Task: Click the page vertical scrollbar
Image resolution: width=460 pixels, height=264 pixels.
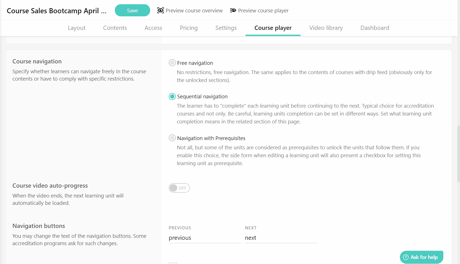Action: click(x=458, y=154)
